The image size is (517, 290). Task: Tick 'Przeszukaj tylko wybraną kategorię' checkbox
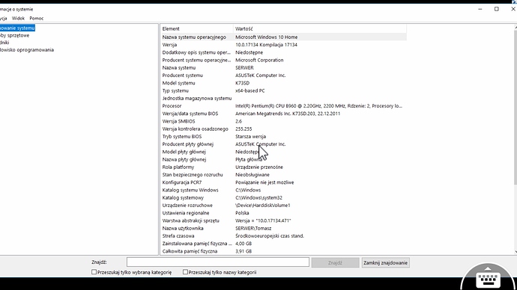[x=94, y=272]
